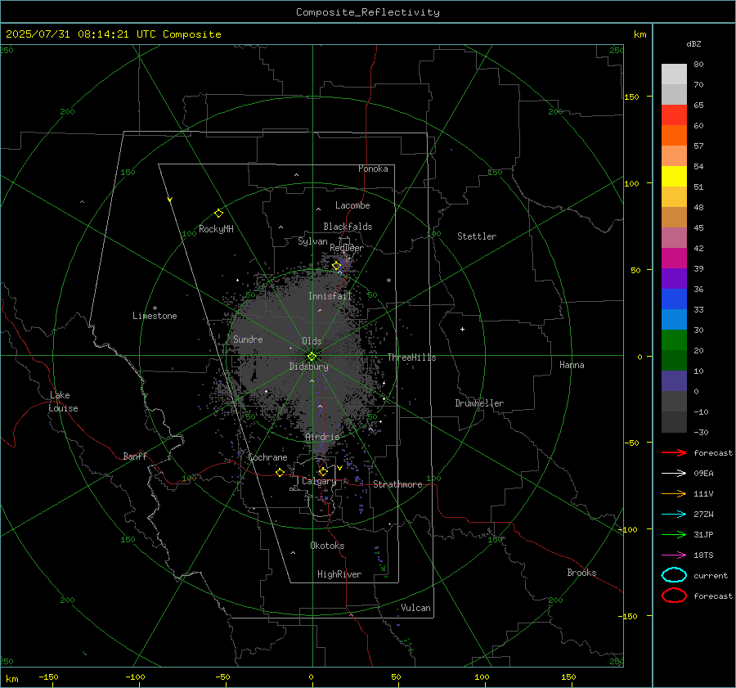Click the orange 111V arrow icon

point(674,493)
